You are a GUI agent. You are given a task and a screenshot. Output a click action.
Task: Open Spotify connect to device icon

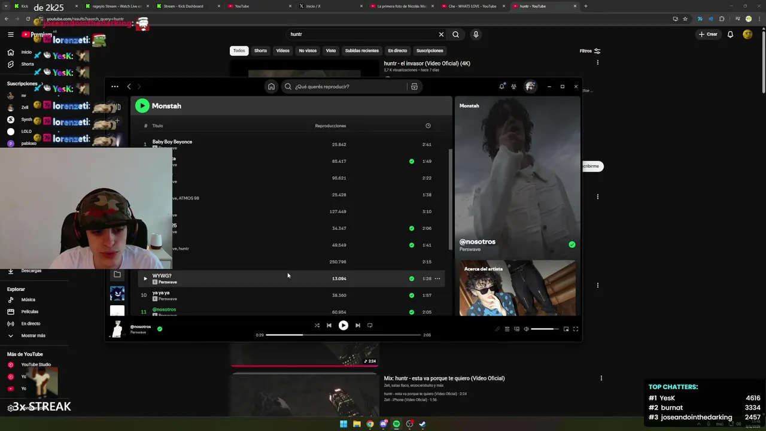[516, 329]
